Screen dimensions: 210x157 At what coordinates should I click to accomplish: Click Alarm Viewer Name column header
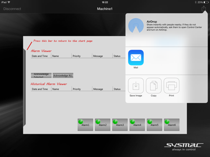pos(61,56)
